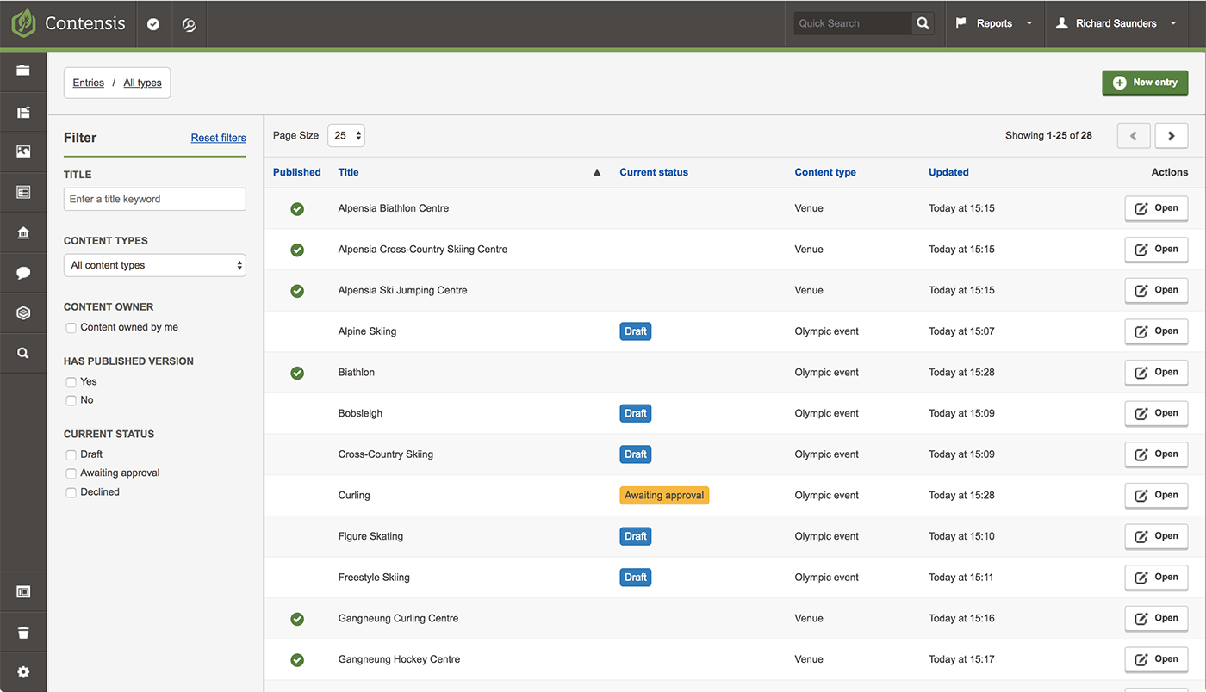Click the previous page arrow
This screenshot has height=692, width=1206.
click(x=1134, y=136)
